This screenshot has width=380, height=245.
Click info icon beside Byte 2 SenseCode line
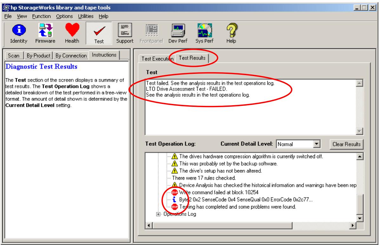tap(174, 199)
